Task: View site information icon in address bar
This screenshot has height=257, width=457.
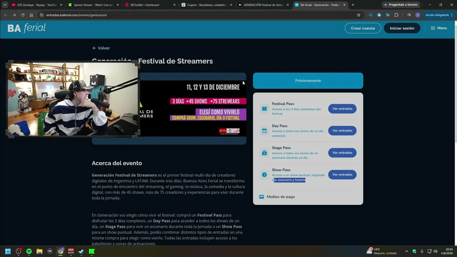Action: click(41, 15)
